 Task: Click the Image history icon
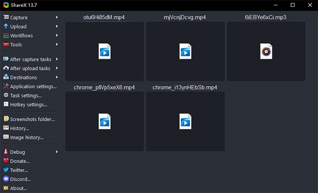click(x=6, y=137)
